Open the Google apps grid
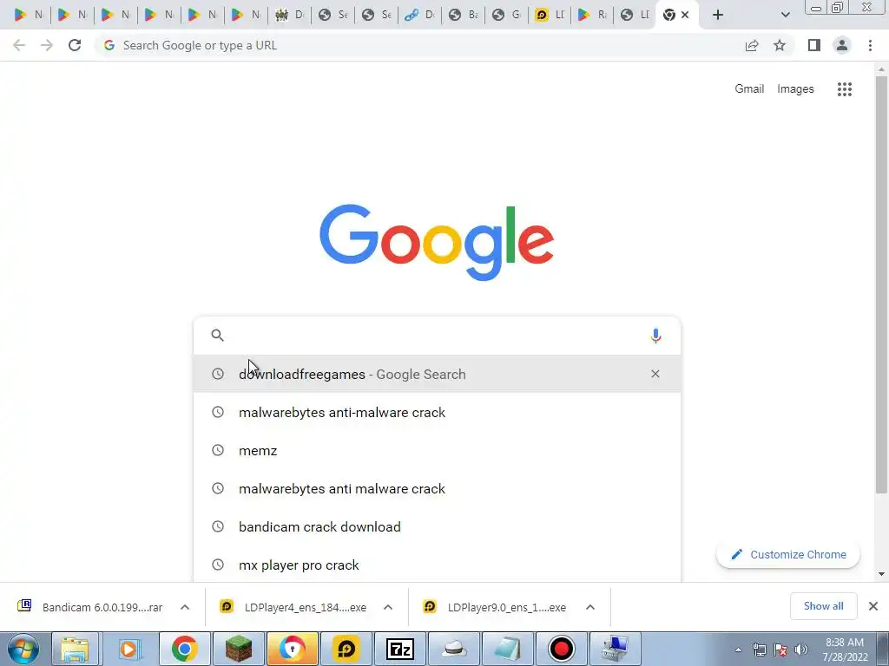The height and width of the screenshot is (666, 889). pyautogui.click(x=844, y=89)
